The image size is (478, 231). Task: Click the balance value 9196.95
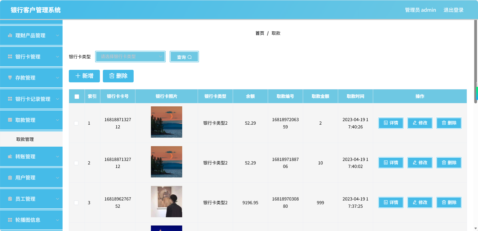coord(250,203)
